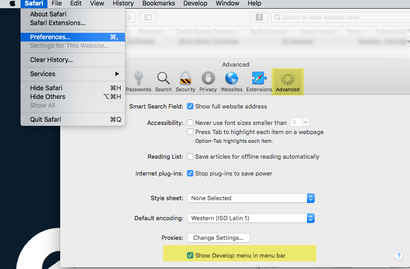The width and height of the screenshot is (410, 269).
Task: Expand the Services submenu
Action: [73, 74]
